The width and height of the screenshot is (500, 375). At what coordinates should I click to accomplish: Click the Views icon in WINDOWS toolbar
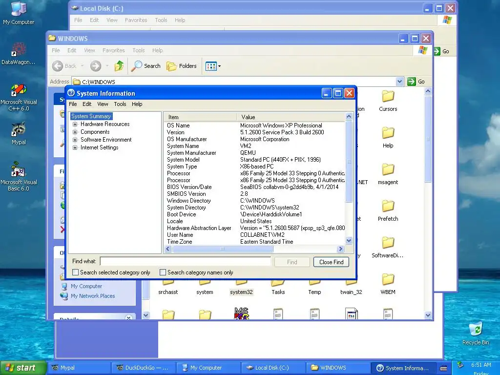coord(211,66)
